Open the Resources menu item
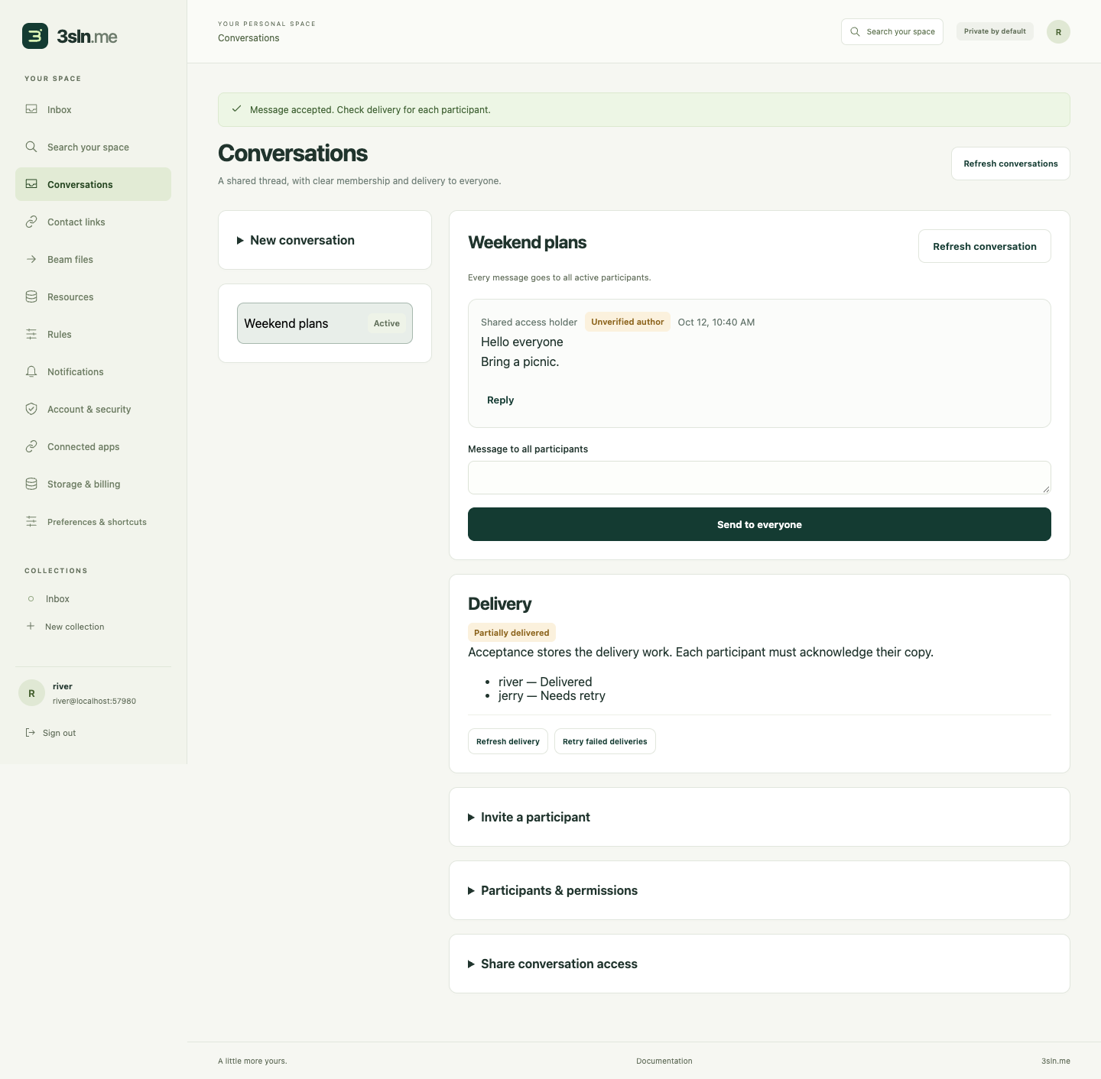 (x=93, y=296)
